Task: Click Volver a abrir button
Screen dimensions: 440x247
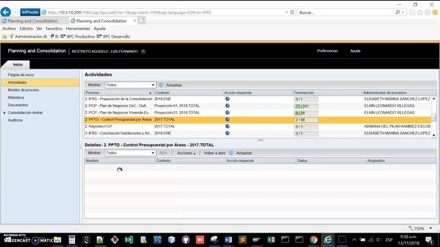Action: click(214, 153)
